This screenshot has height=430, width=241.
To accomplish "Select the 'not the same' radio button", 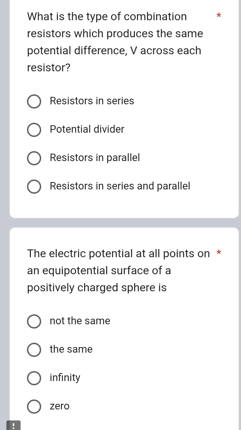I will (34, 321).
